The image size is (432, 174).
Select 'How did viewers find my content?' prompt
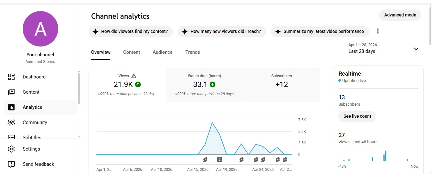coord(131,32)
